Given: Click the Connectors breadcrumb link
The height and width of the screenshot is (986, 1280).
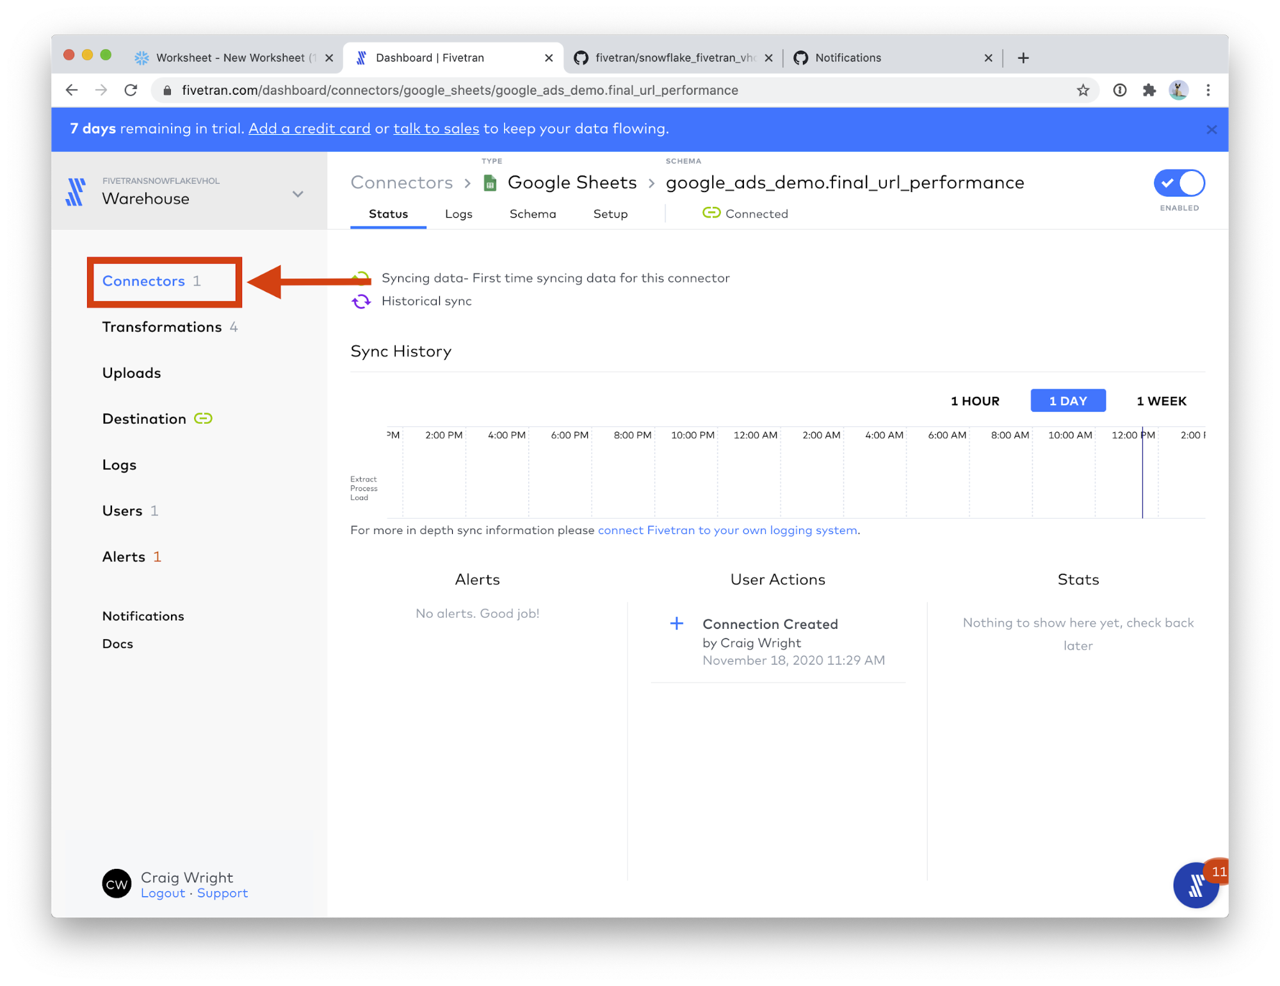Looking at the screenshot, I should click(x=401, y=183).
